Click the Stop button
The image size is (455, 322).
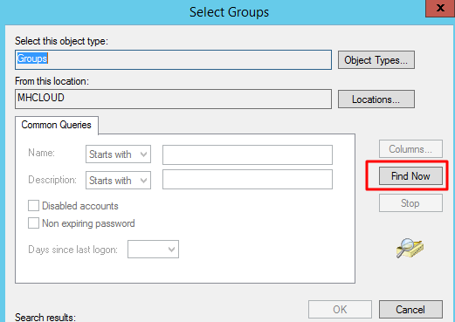pos(410,202)
